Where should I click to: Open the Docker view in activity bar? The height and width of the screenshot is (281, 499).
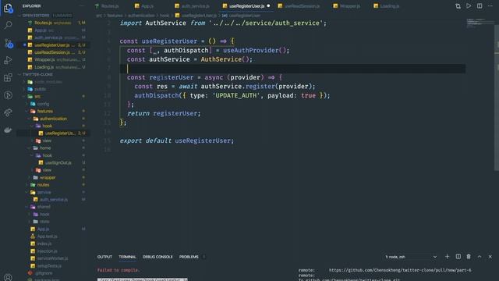pyautogui.click(x=8, y=130)
